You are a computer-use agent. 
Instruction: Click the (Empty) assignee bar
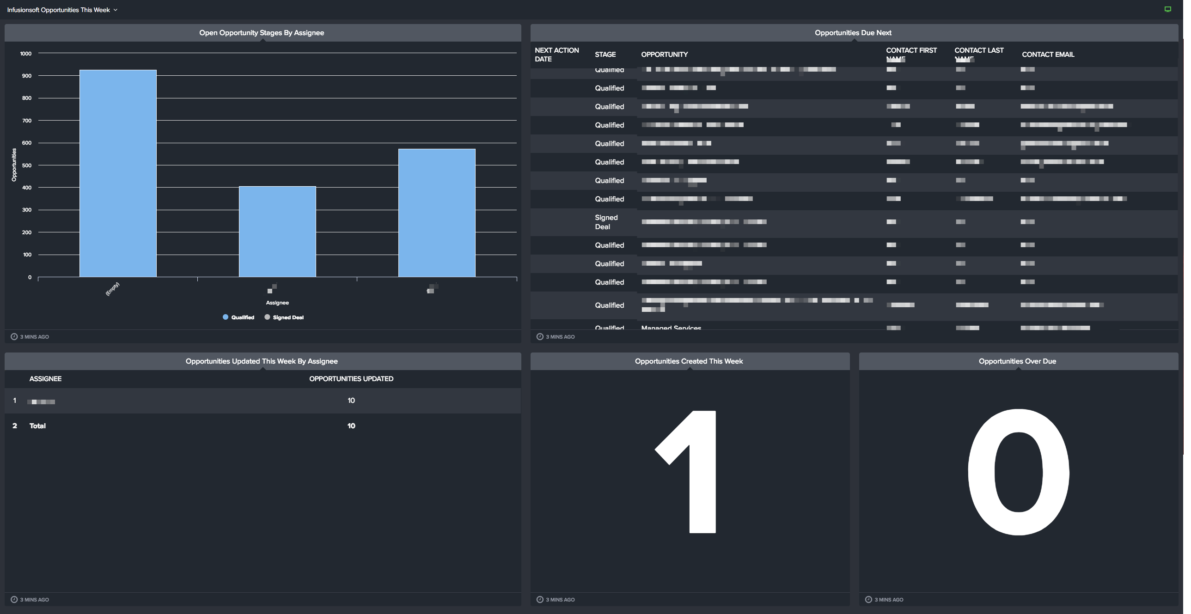[x=118, y=173]
